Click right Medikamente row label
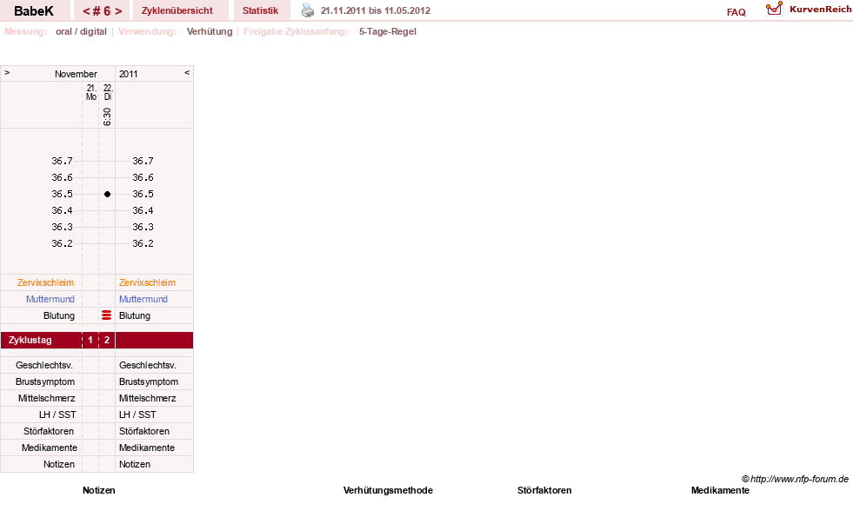The image size is (853, 524). click(147, 448)
